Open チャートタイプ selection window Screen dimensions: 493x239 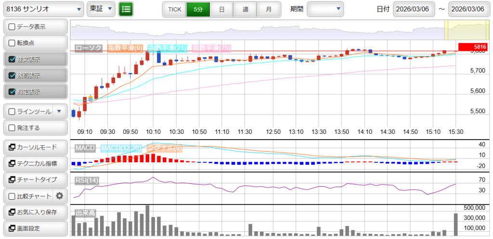pos(35,179)
